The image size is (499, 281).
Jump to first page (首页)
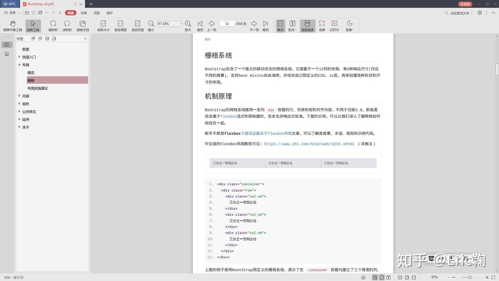click(200, 26)
